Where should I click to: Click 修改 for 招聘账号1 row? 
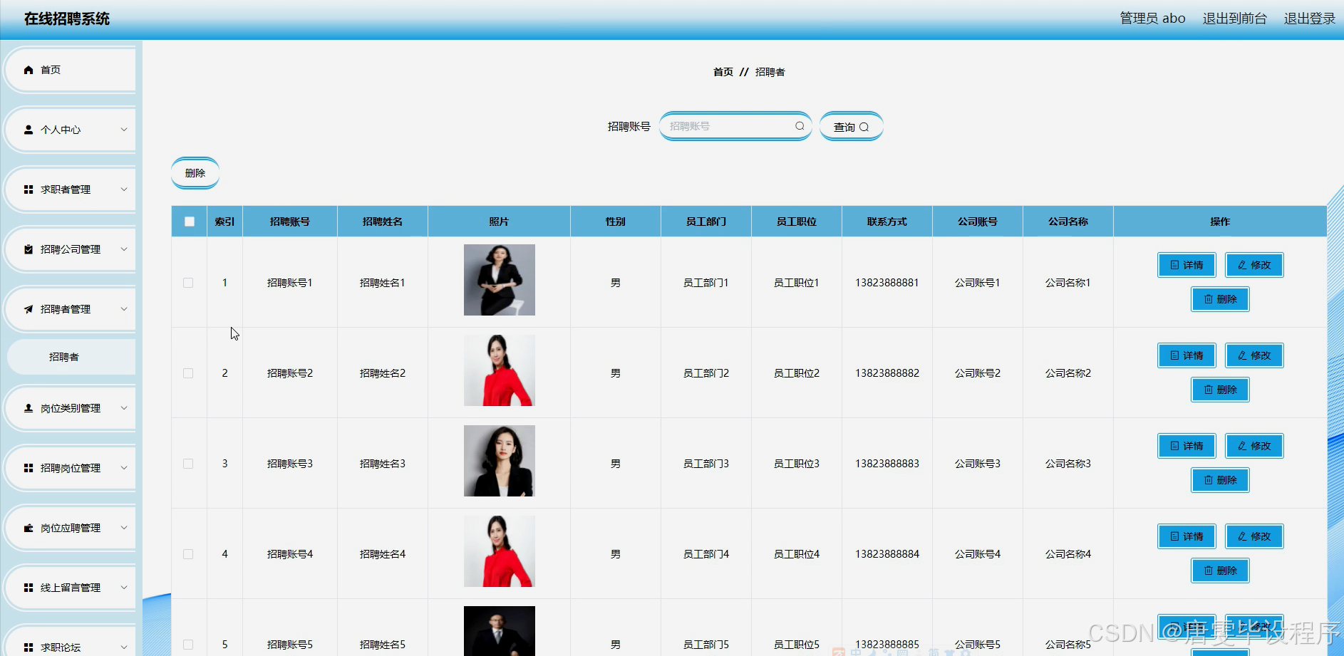pyautogui.click(x=1254, y=265)
